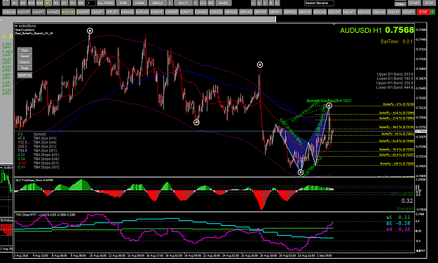
Task: Click the Size button on the chart
Action: pos(25,50)
